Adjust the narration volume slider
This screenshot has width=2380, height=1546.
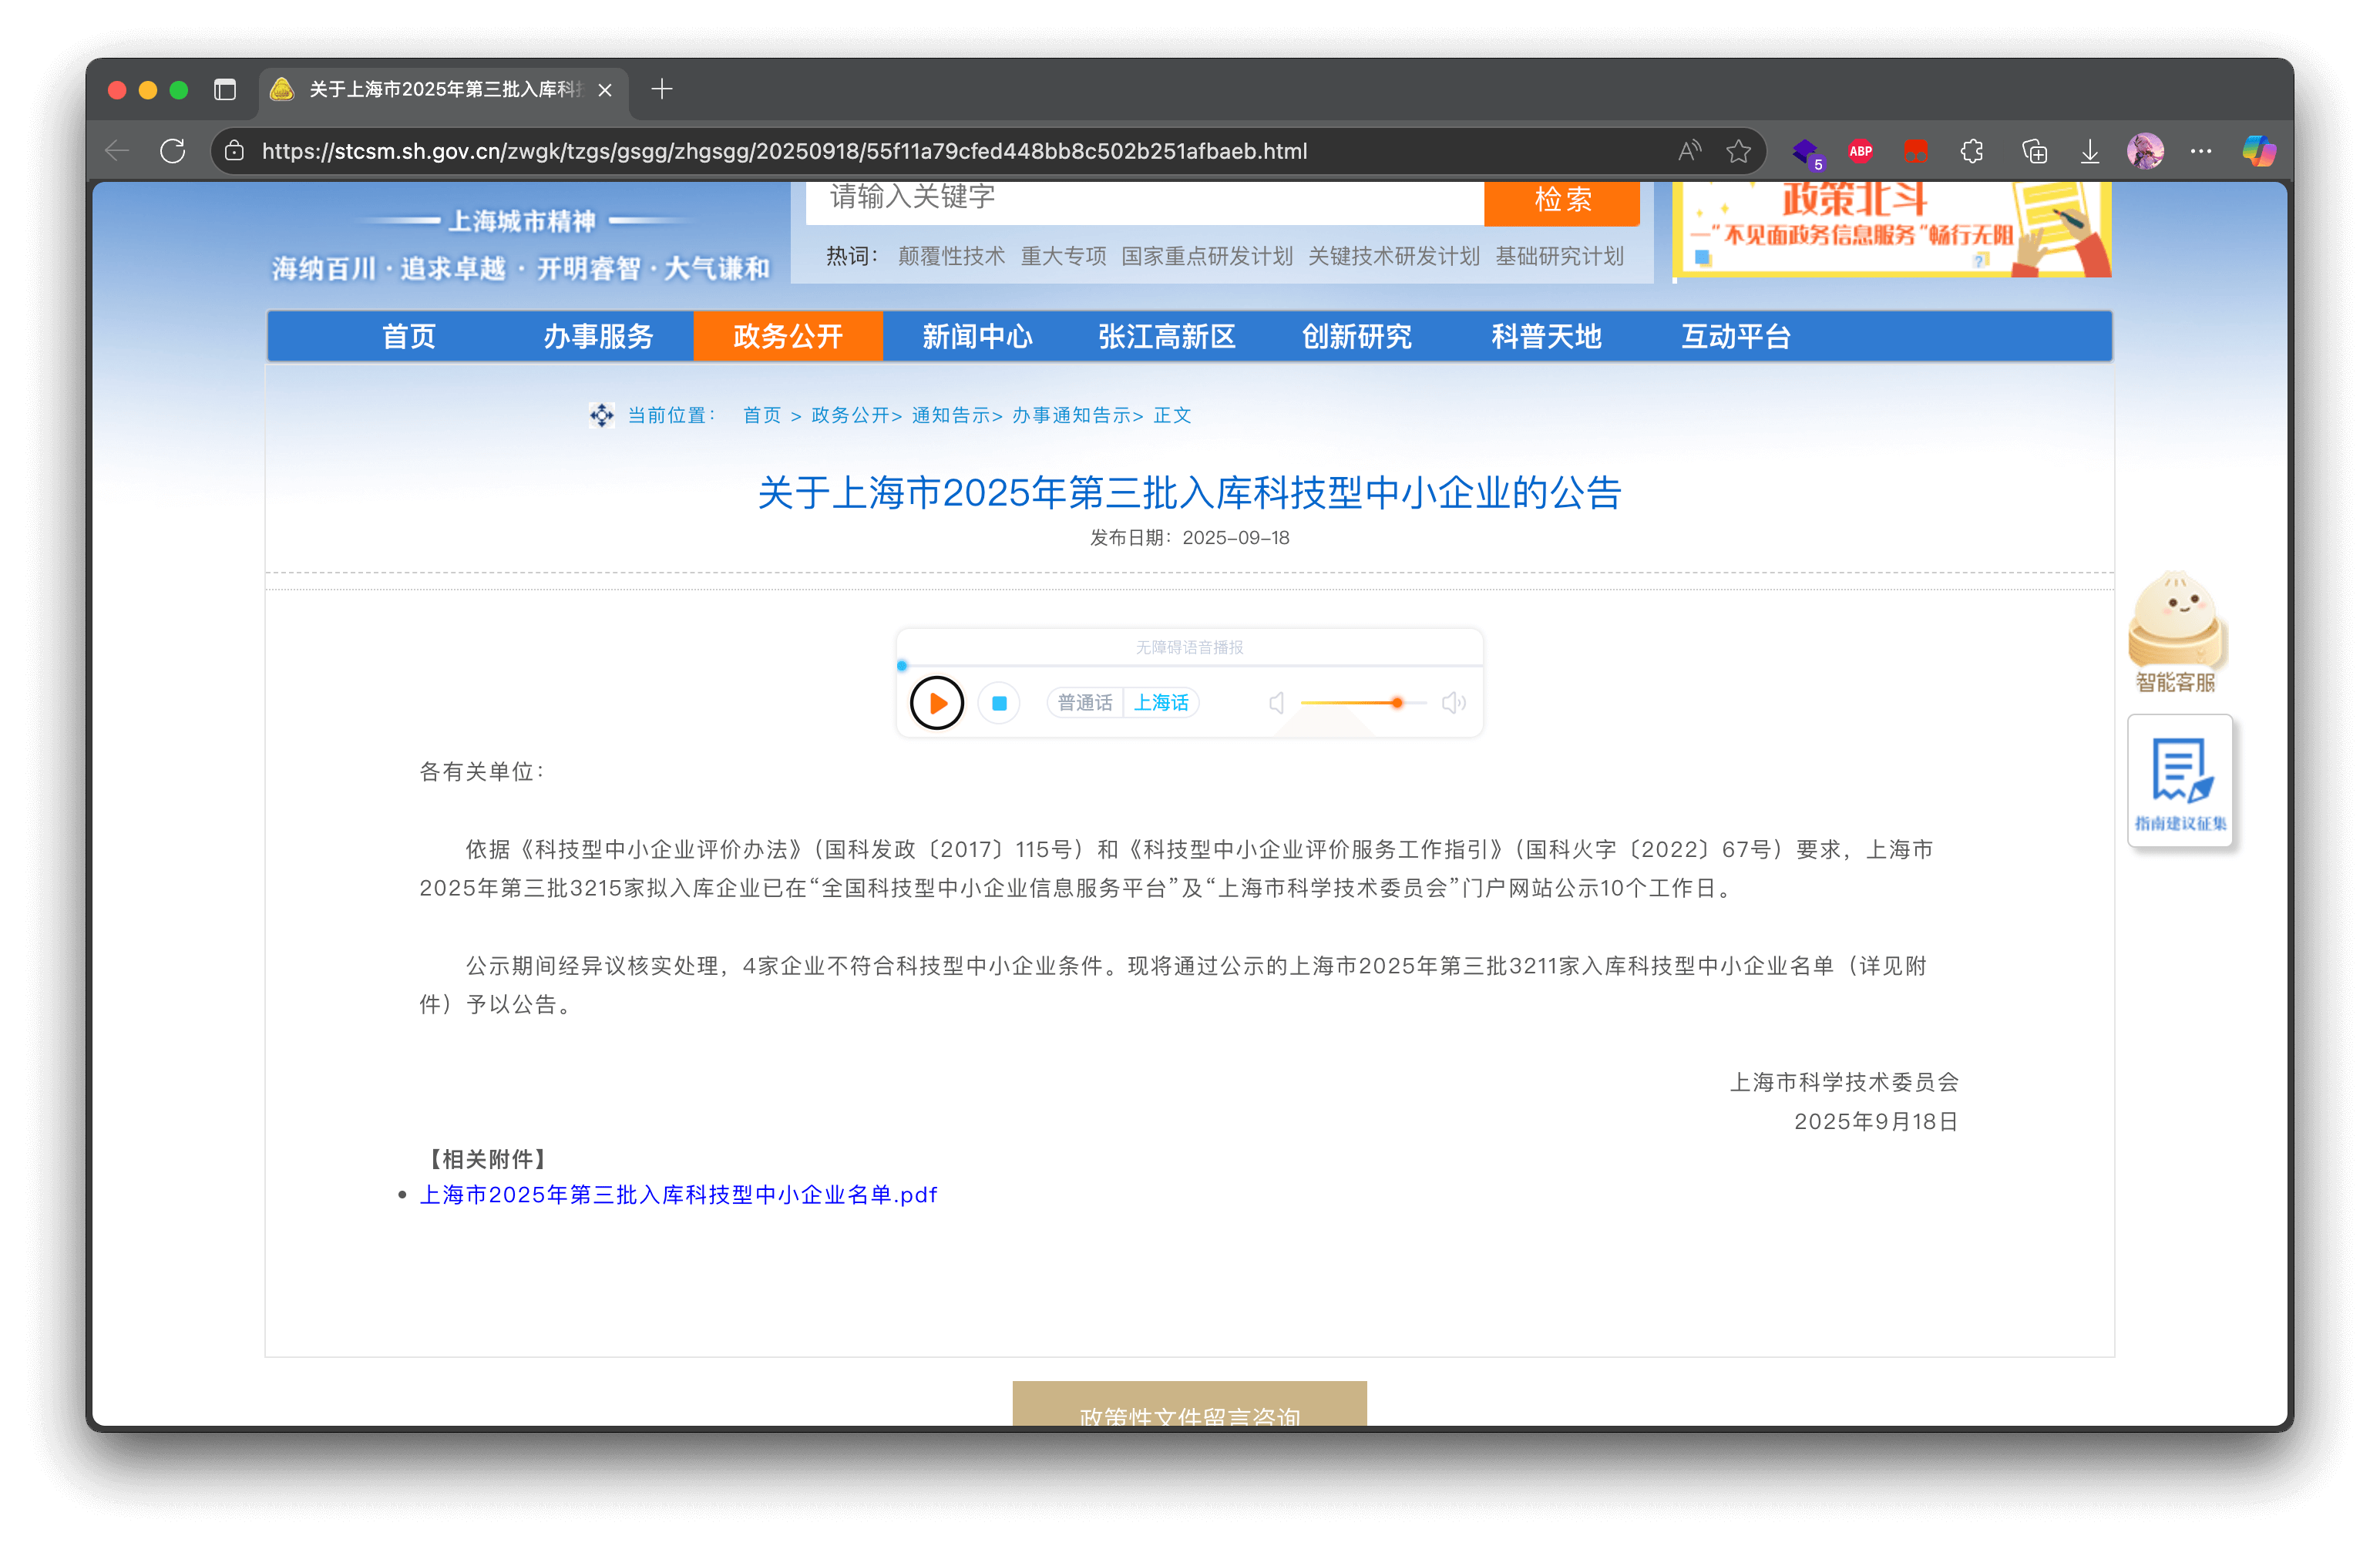coord(1396,702)
